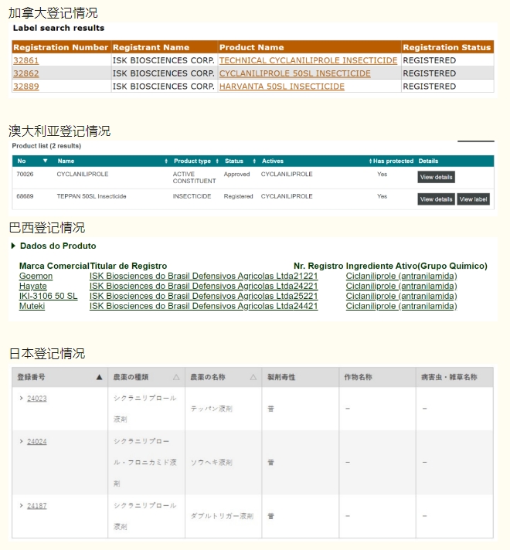This screenshot has width=510, height=550.
Task: View details for TEPPAN 50SL Insecticide
Action: point(436,199)
